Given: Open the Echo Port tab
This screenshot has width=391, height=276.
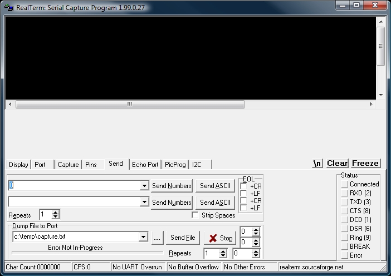Looking at the screenshot, I should [x=145, y=165].
